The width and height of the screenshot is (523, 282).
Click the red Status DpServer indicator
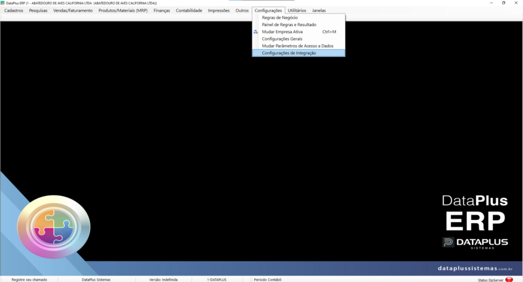[x=509, y=279]
